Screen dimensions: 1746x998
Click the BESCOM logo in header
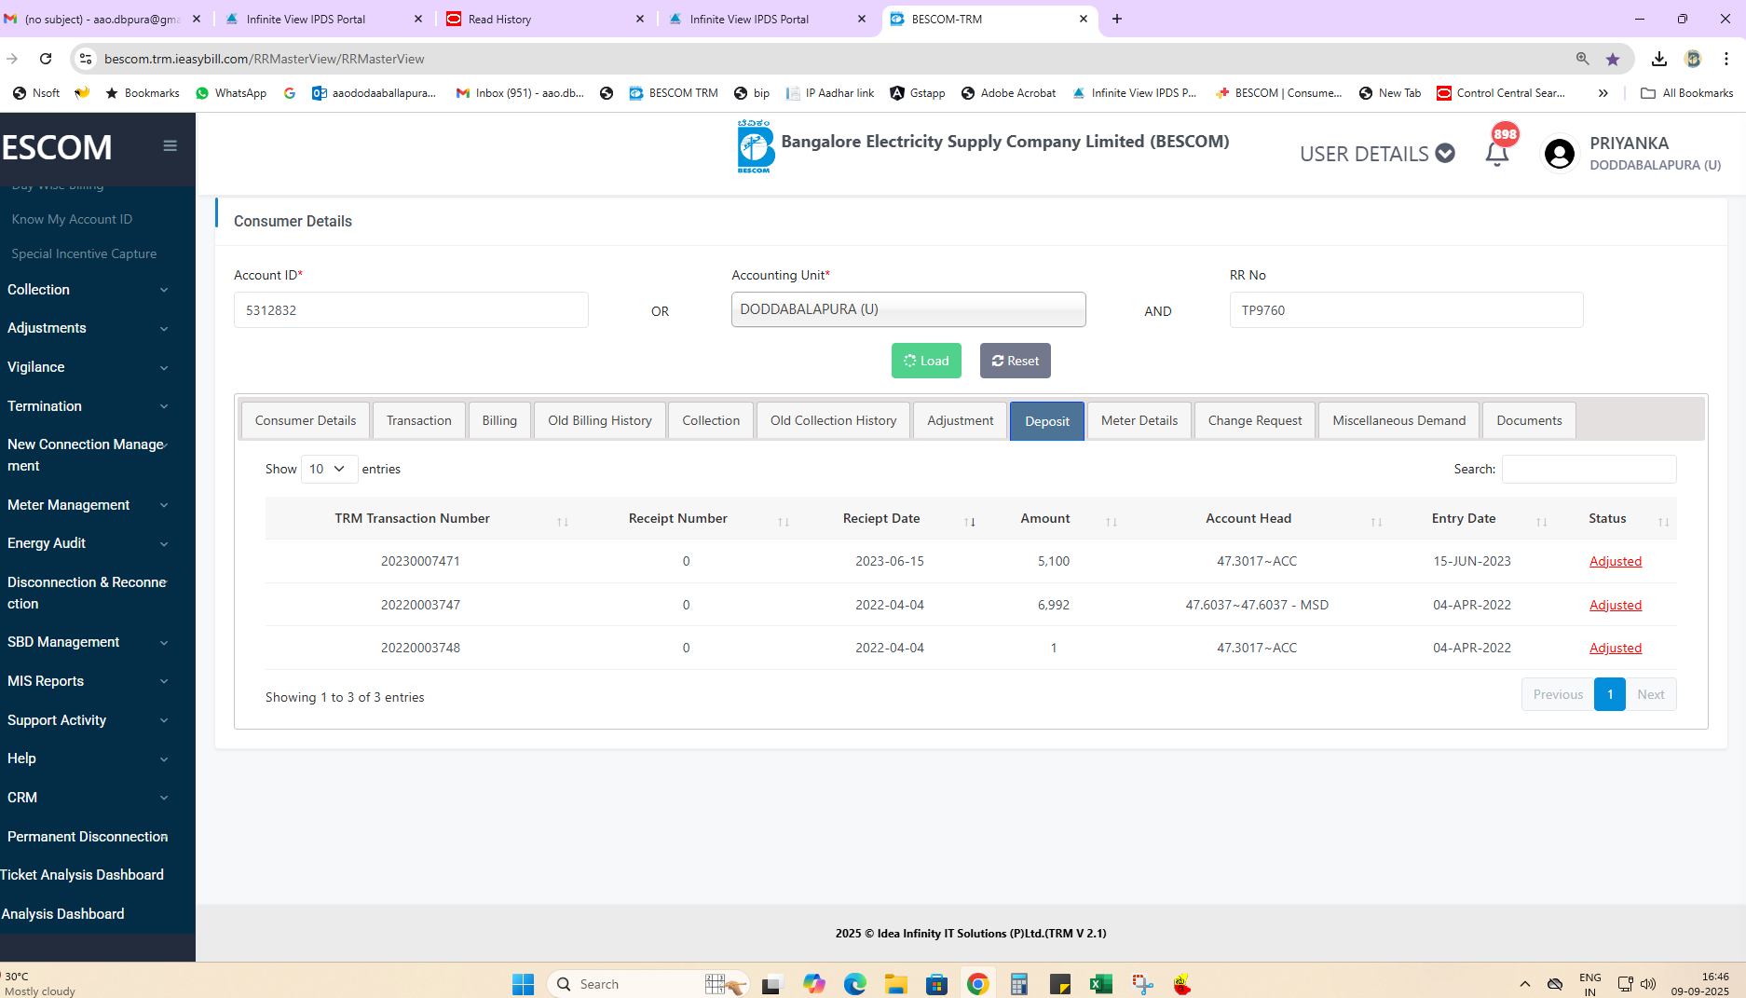(755, 147)
